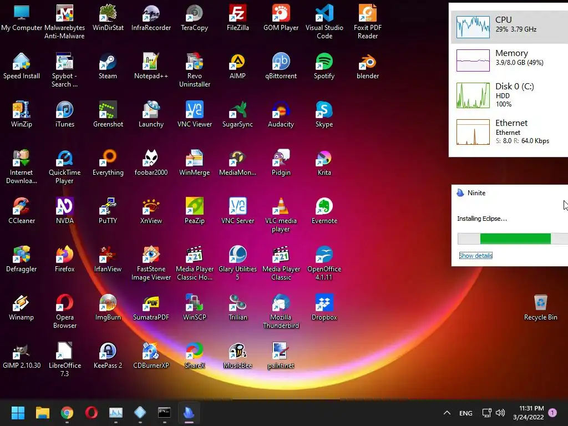Click the Ninite installation progress bar
The image size is (568, 426).
(x=513, y=239)
